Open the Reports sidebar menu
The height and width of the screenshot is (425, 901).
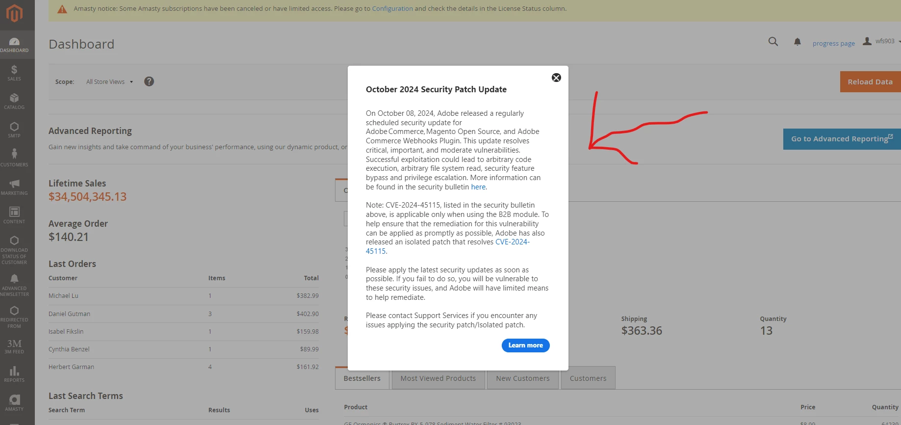(x=14, y=374)
